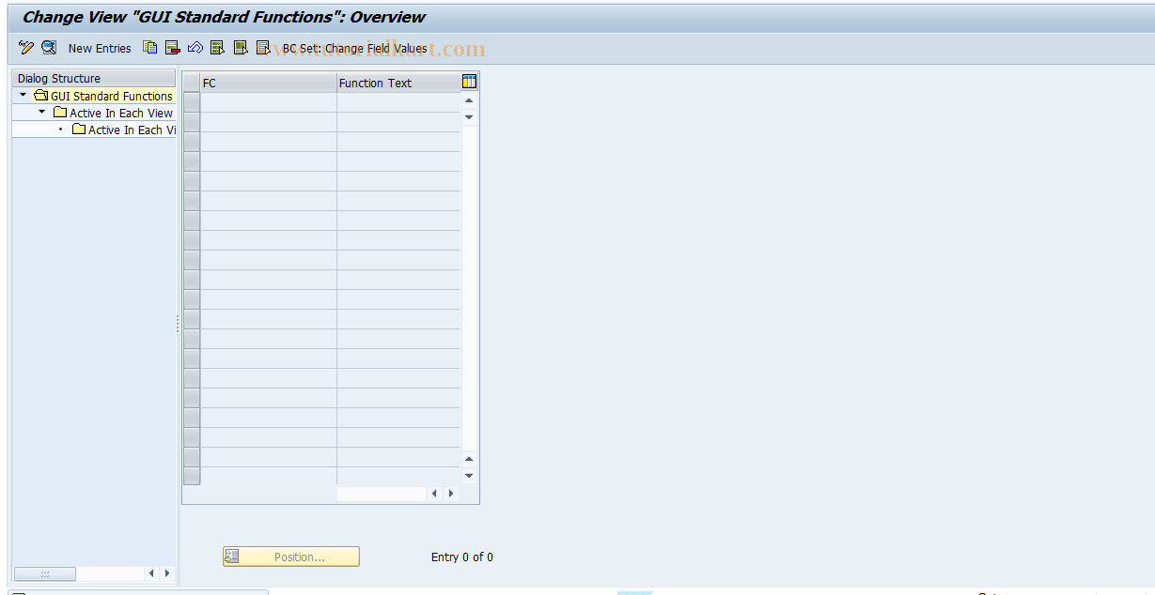The image size is (1155, 595).
Task: Click the table horizontal scroll left arrow
Action: [x=434, y=494]
